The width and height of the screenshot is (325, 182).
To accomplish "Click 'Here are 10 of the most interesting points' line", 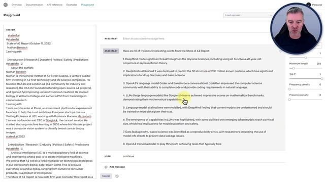I will 166,51.
